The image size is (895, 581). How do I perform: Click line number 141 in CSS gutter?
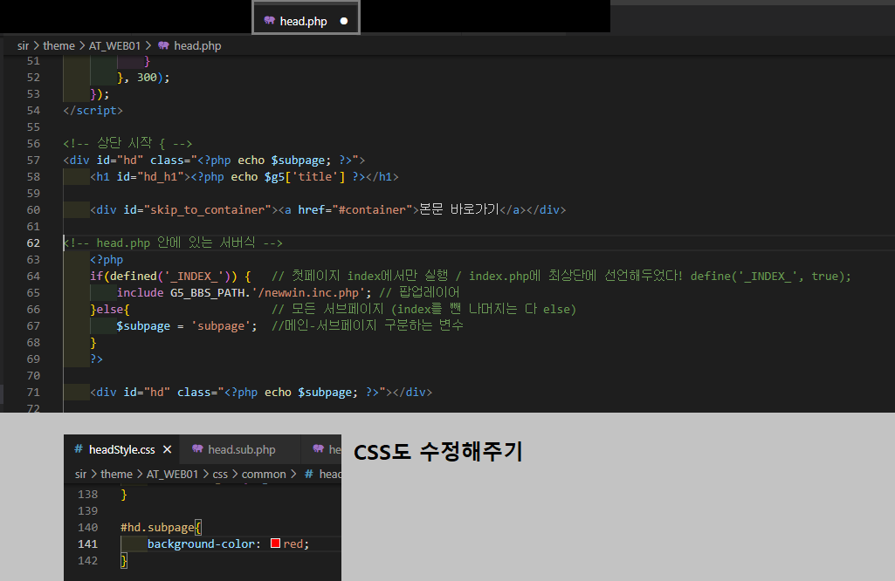pyautogui.click(x=88, y=544)
